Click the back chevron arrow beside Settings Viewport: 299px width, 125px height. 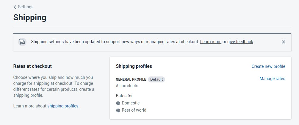[15, 7]
